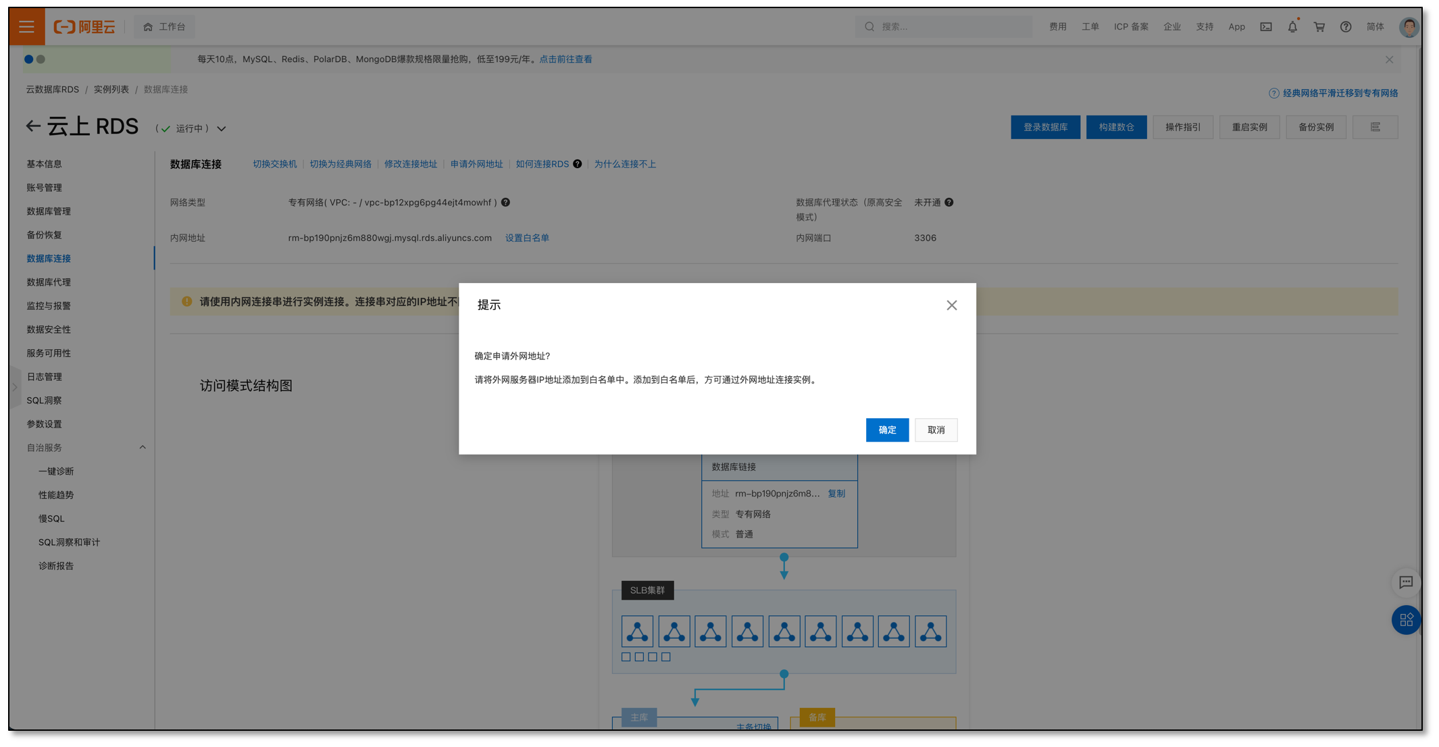The image size is (1439, 747).
Task: Expand the collapsed left panel arrow
Action: pos(15,386)
